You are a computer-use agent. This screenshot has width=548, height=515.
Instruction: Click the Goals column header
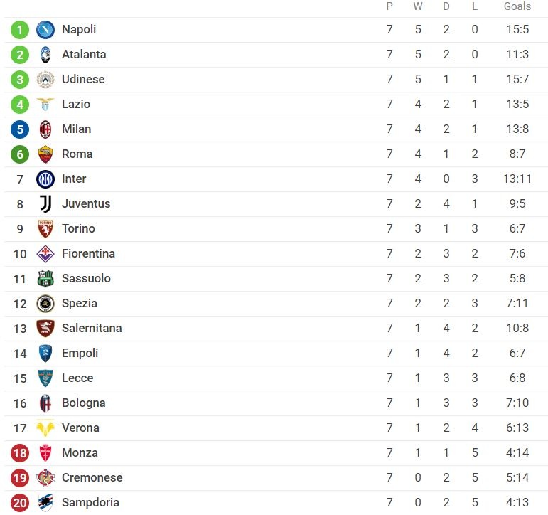(x=517, y=6)
